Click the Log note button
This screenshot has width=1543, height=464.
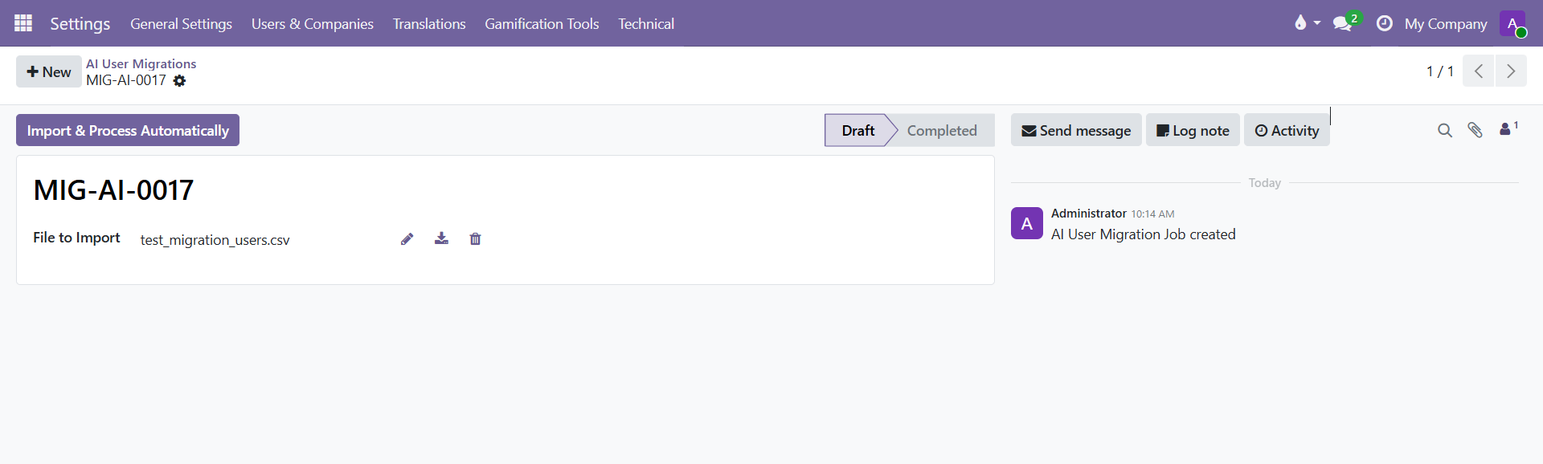[1193, 130]
